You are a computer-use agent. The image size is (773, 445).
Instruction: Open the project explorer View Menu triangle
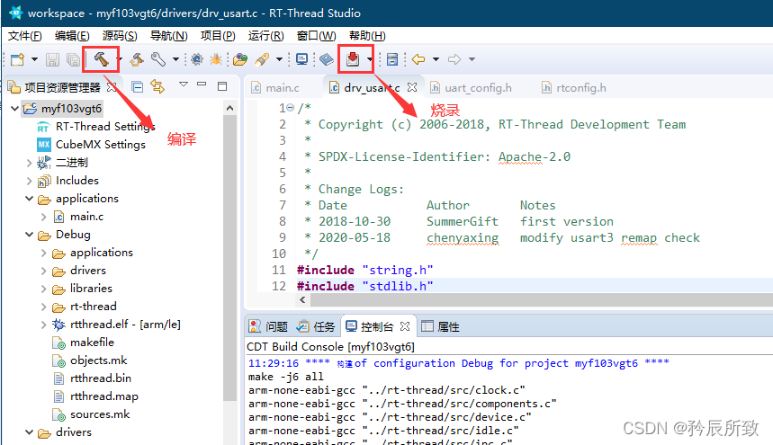(184, 85)
